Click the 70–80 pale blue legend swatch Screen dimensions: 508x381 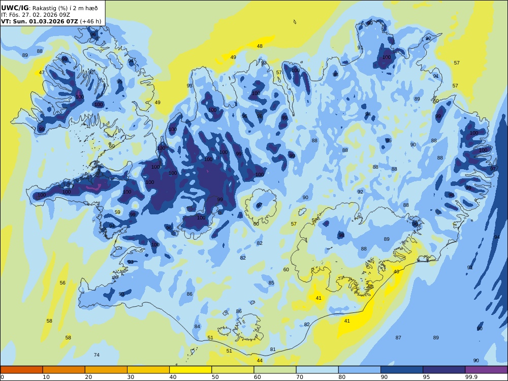coord(317,370)
